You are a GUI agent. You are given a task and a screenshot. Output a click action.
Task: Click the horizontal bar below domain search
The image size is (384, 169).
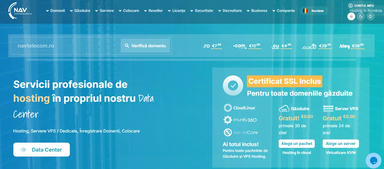click(x=191, y=60)
